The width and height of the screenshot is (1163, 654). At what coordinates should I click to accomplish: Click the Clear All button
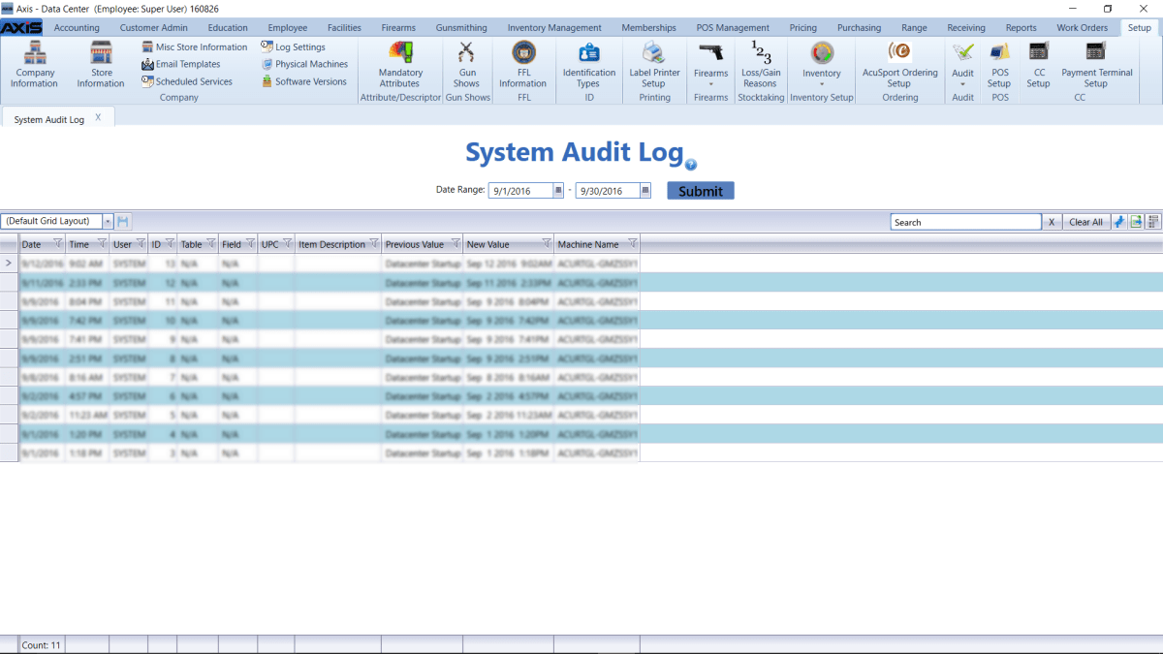point(1084,221)
